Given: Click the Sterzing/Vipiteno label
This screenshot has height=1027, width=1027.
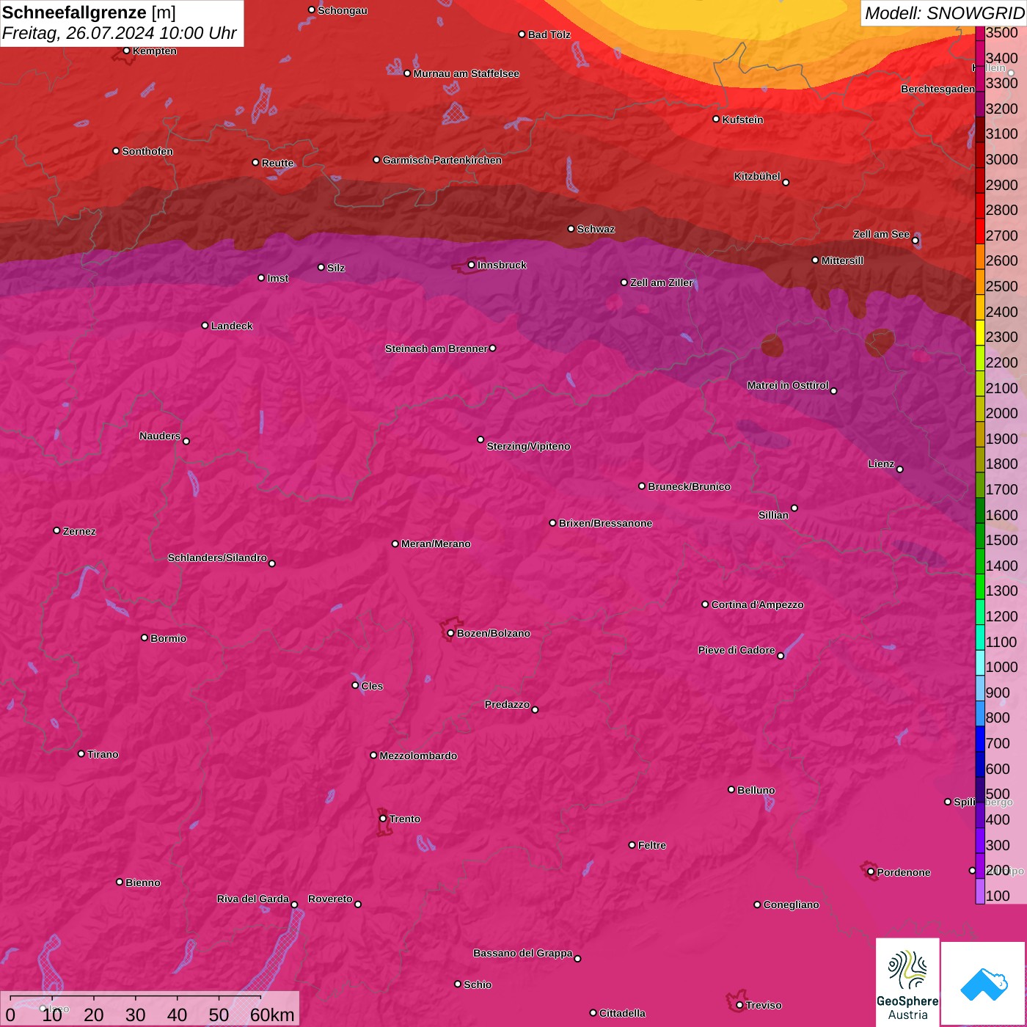Looking at the screenshot, I should tap(528, 446).
